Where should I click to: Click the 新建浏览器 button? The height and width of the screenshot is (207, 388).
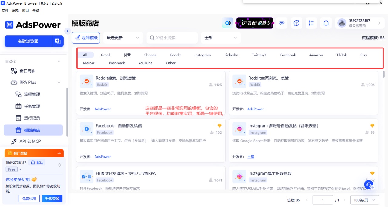coord(28,41)
